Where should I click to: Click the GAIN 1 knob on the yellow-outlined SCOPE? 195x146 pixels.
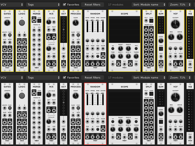tap(120, 48)
